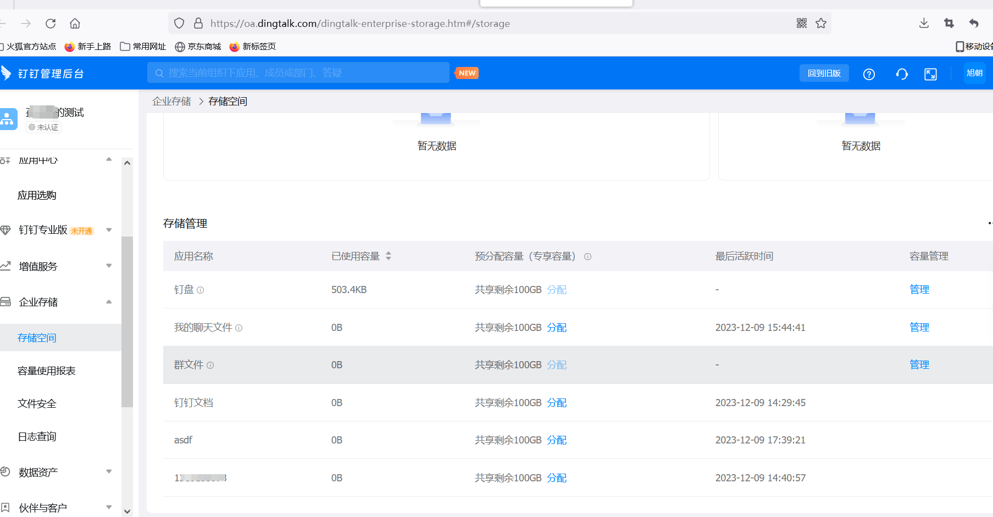The image size is (993, 517).
Task: Open 文件安全 sidebar item
Action: [37, 404]
